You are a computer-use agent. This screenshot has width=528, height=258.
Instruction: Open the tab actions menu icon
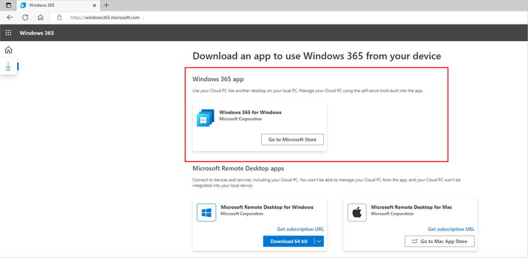pos(8,5)
